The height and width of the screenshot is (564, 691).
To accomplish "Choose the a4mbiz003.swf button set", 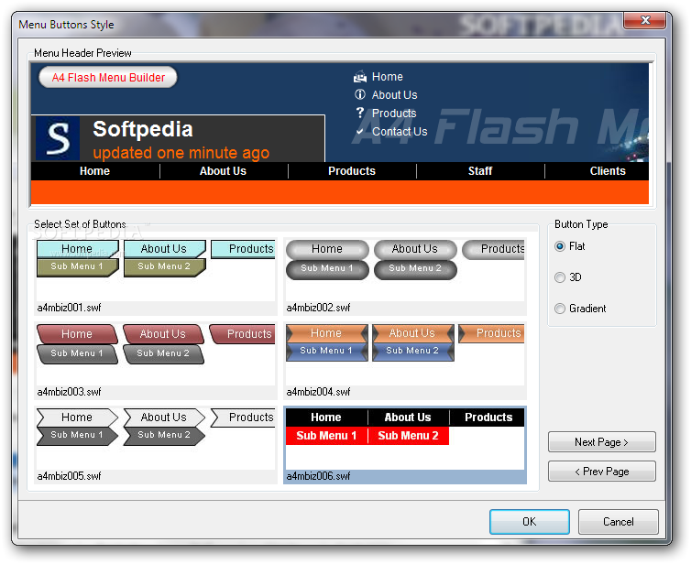I will (x=156, y=361).
